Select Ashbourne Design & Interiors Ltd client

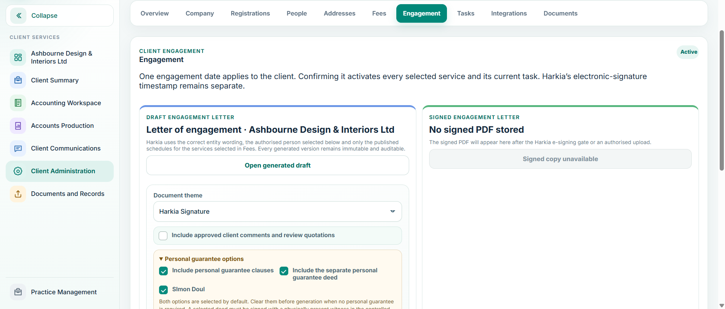tap(60, 57)
